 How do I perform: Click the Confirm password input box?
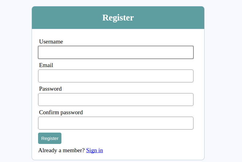click(x=115, y=123)
